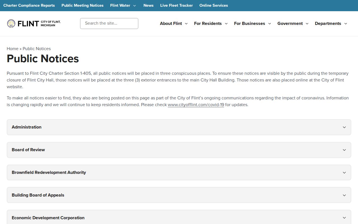Open the For Businesses menu
The width and height of the screenshot is (358, 224).
[x=249, y=24]
